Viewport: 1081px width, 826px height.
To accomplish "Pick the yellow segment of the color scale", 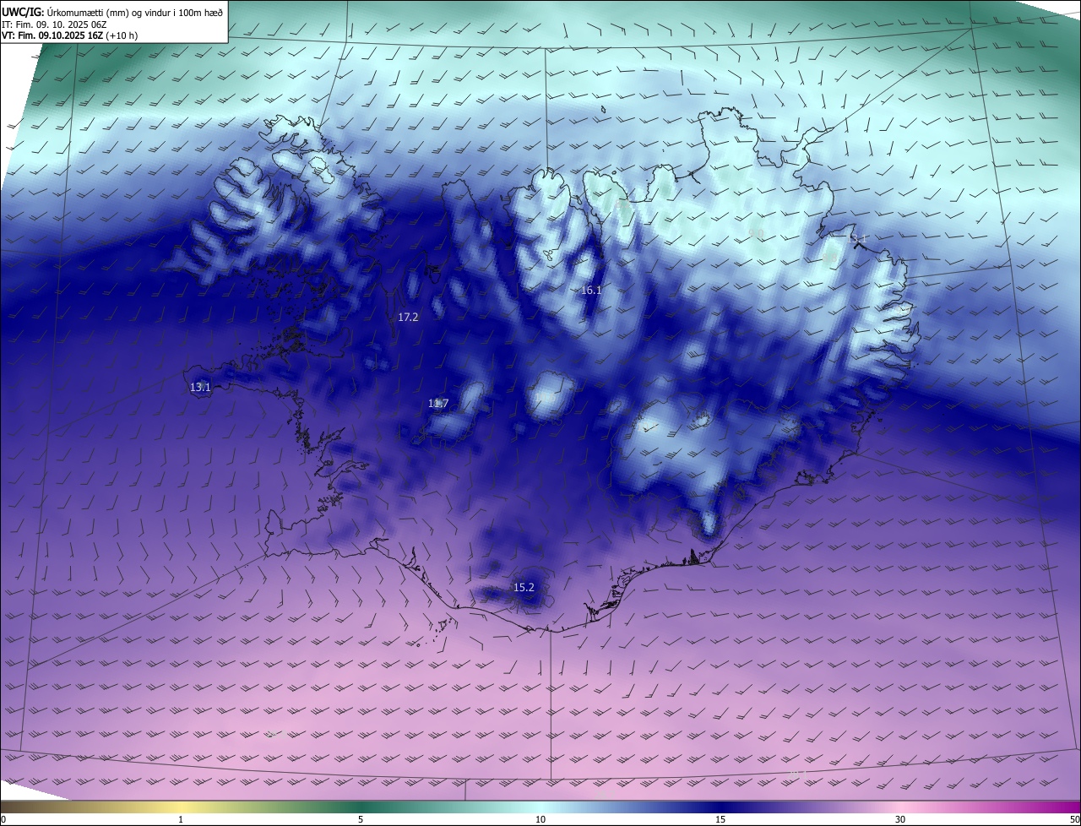I will coord(181,807).
